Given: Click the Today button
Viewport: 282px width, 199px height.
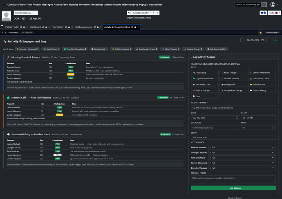Looking at the screenshot, I should point(275,40).
